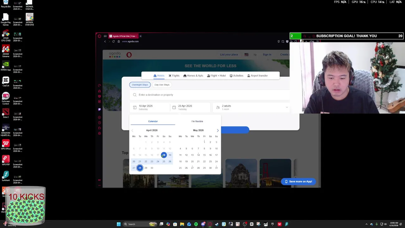Click the check-out calendar icon
Viewport: 405px width, 228px height.
[x=174, y=107]
